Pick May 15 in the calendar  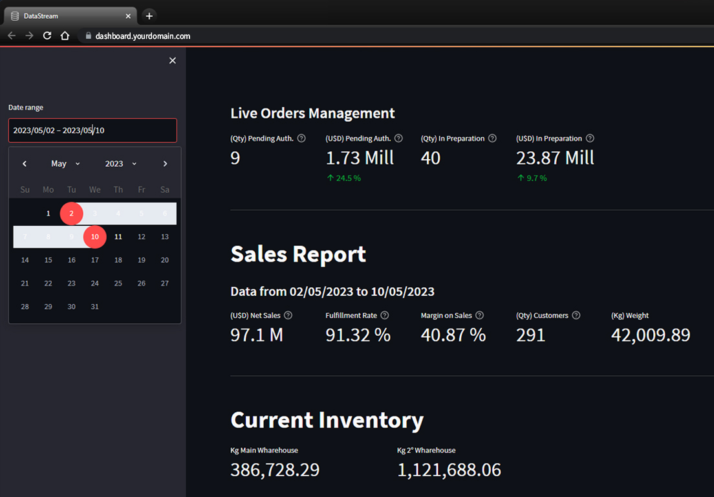click(49, 260)
